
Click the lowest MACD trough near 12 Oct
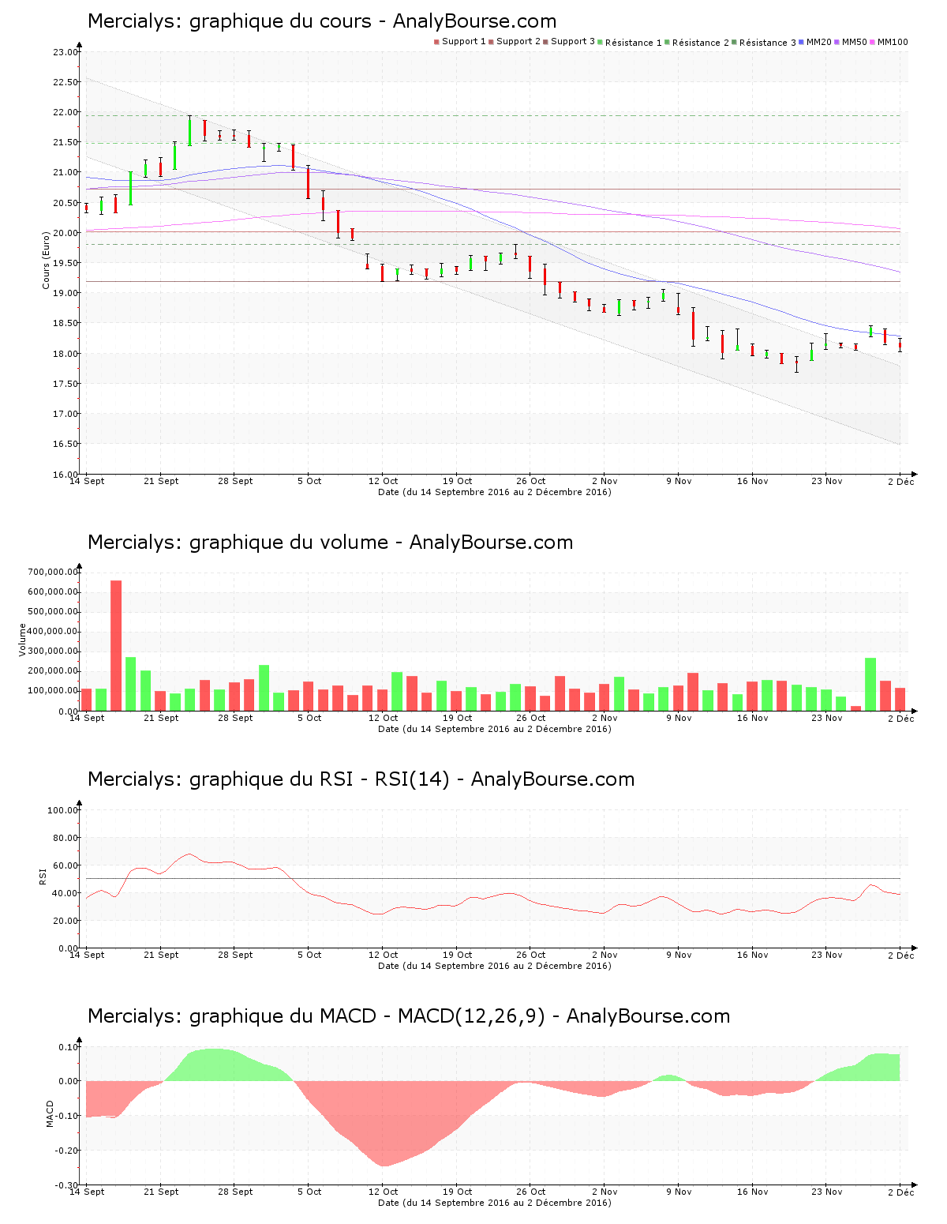[x=384, y=1165]
